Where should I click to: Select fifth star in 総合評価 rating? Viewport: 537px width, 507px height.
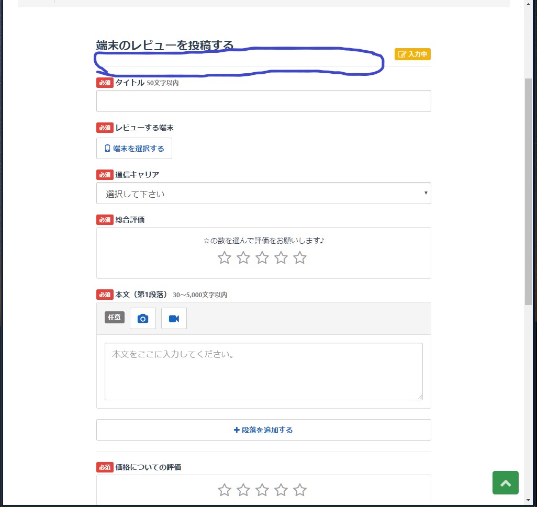coord(300,258)
